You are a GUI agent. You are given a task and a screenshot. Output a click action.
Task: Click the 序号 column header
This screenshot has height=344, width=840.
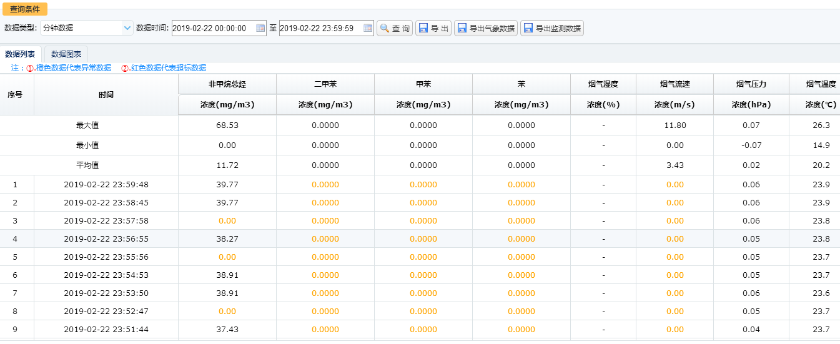click(15, 95)
